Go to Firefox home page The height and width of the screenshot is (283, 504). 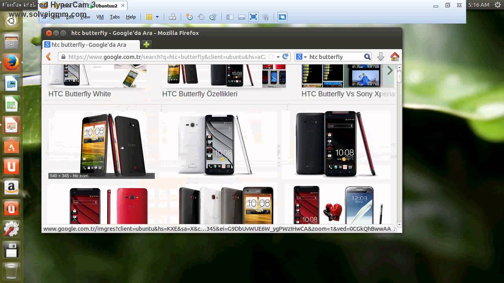[x=395, y=57]
